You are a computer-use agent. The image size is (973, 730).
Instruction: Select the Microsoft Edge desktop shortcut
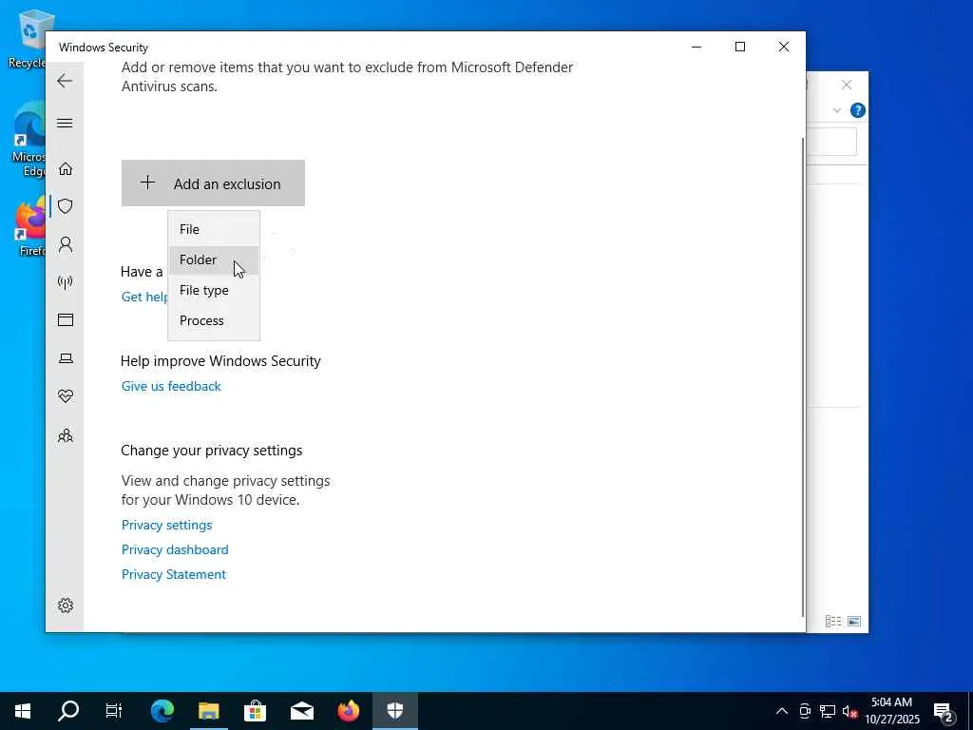click(29, 139)
